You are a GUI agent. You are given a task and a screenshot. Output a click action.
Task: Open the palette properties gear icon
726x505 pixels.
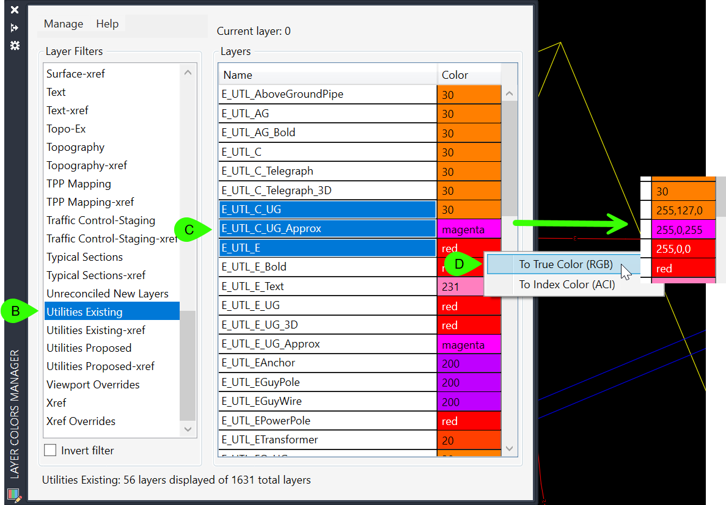point(15,46)
